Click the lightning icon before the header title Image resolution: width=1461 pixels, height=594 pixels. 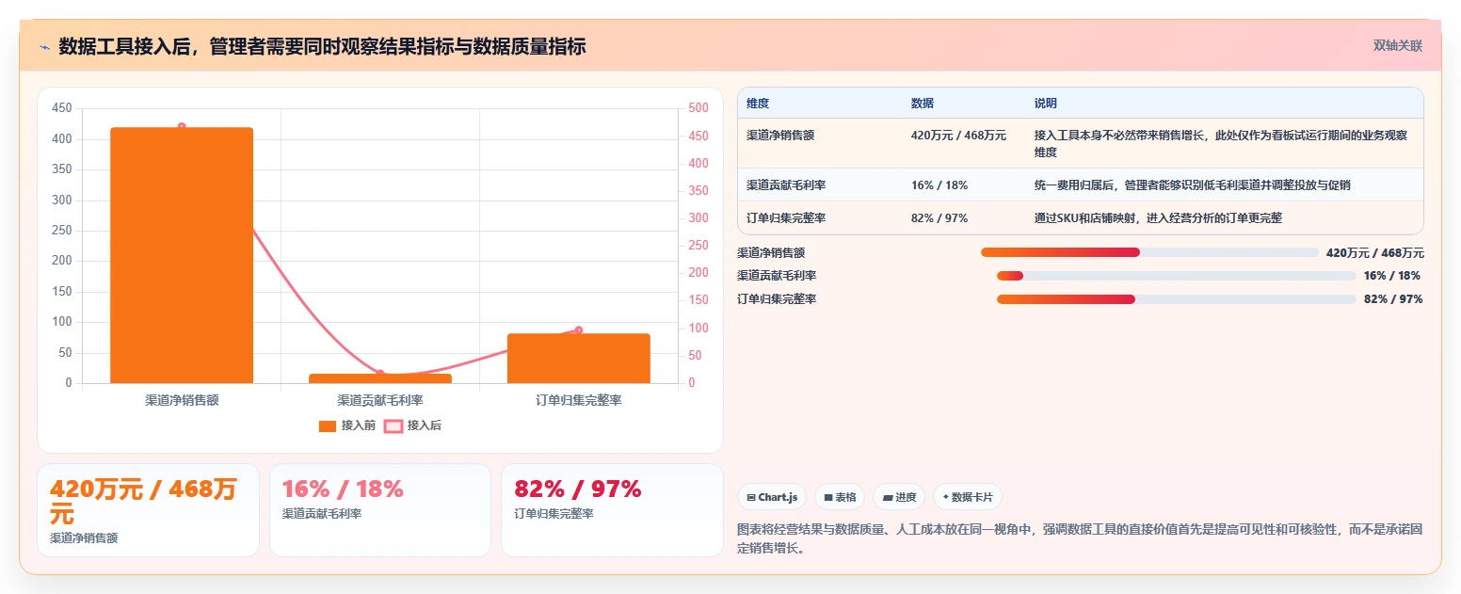pos(44,47)
